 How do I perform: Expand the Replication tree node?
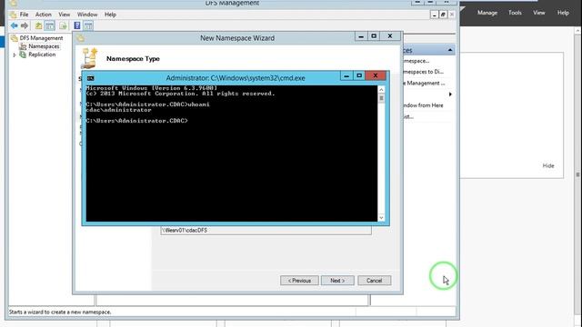pyautogui.click(x=15, y=54)
